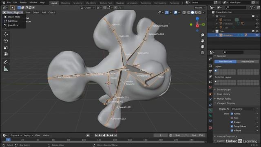Screen dimensions: 261x147
Task: Click the timeline current frame field
Action: click(x=160, y=135)
